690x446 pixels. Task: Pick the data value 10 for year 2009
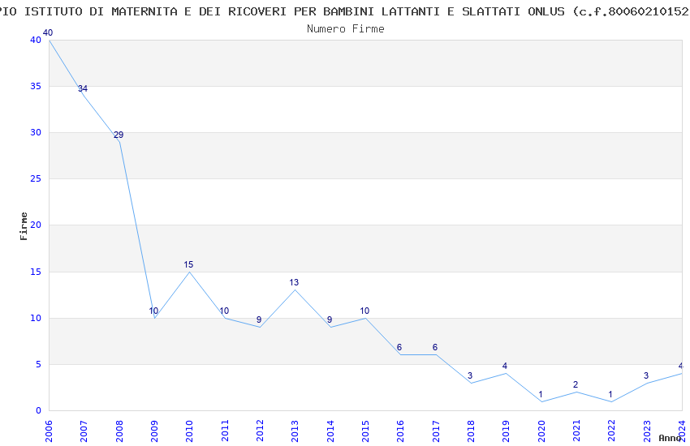tap(153, 311)
